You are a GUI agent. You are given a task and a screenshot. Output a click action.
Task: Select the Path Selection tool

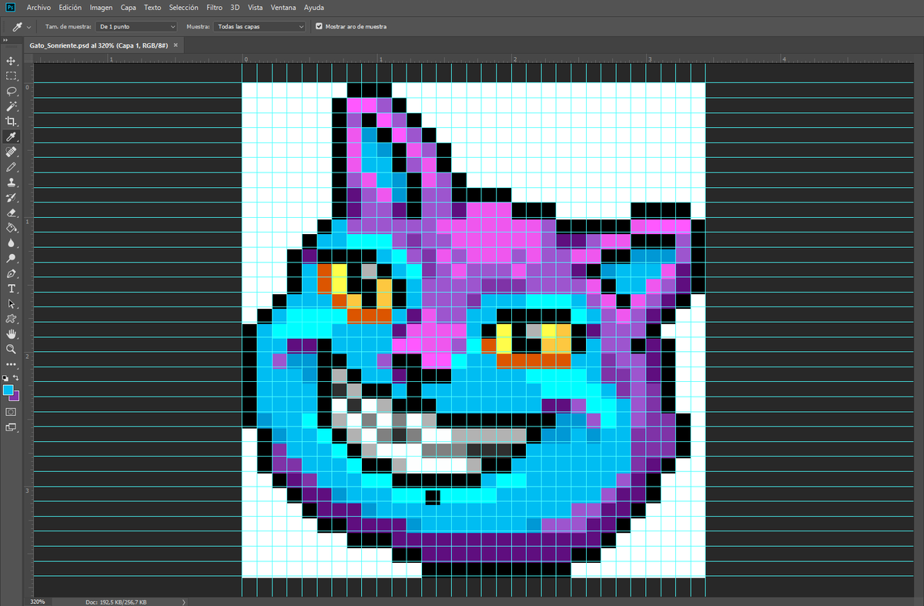tap(12, 303)
